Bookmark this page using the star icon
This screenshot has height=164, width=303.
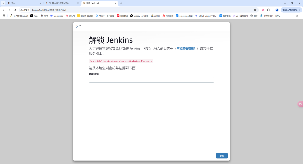[x=255, y=10]
